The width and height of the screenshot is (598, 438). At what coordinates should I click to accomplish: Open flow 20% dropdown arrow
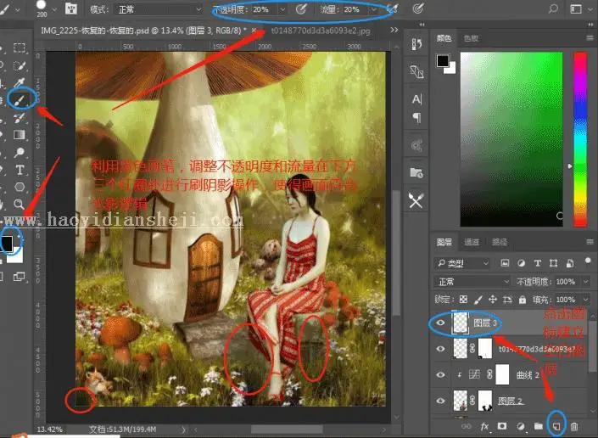374,9
